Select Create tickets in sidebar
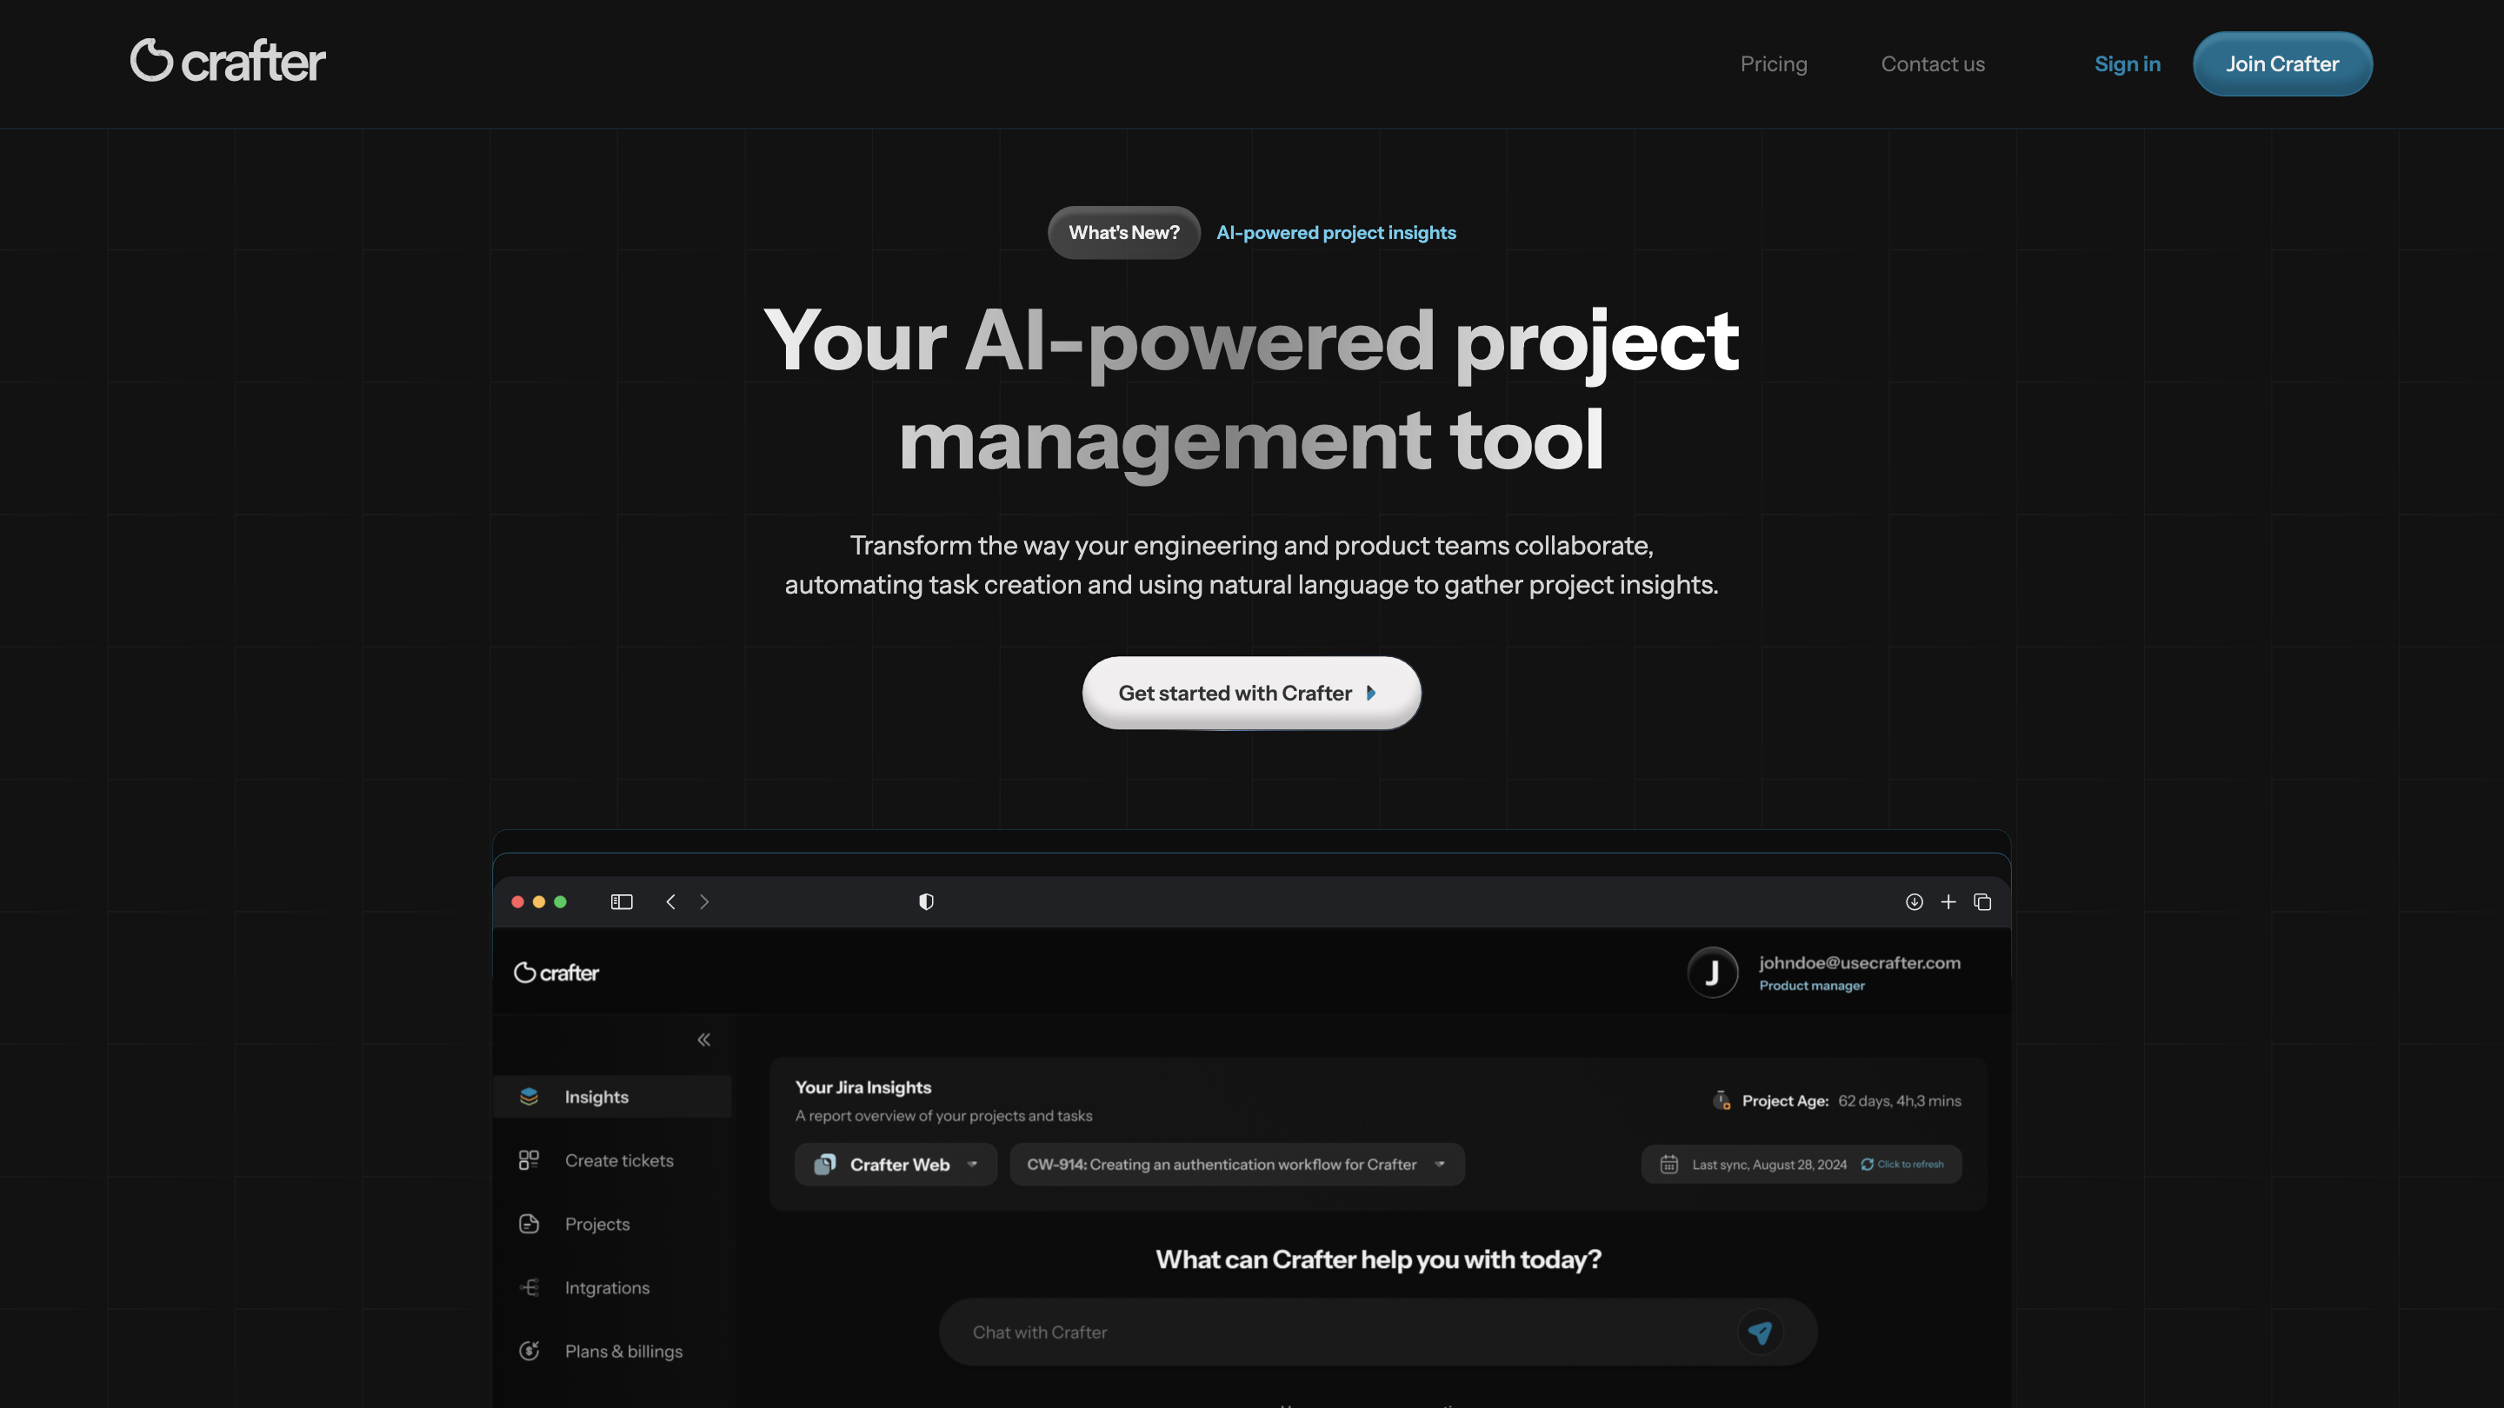Viewport: 2504px width, 1408px height. (x=618, y=1160)
